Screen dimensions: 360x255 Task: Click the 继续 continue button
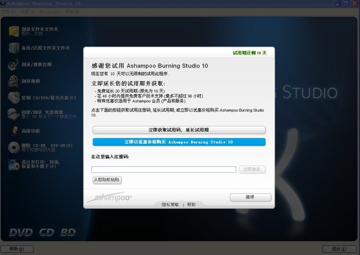[250, 198]
